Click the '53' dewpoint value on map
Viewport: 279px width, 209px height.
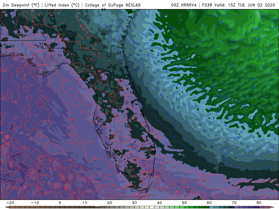point(129,11)
